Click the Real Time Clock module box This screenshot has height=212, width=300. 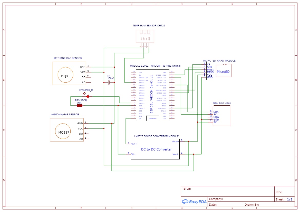(222, 116)
